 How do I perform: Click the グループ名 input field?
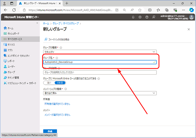[100, 62]
